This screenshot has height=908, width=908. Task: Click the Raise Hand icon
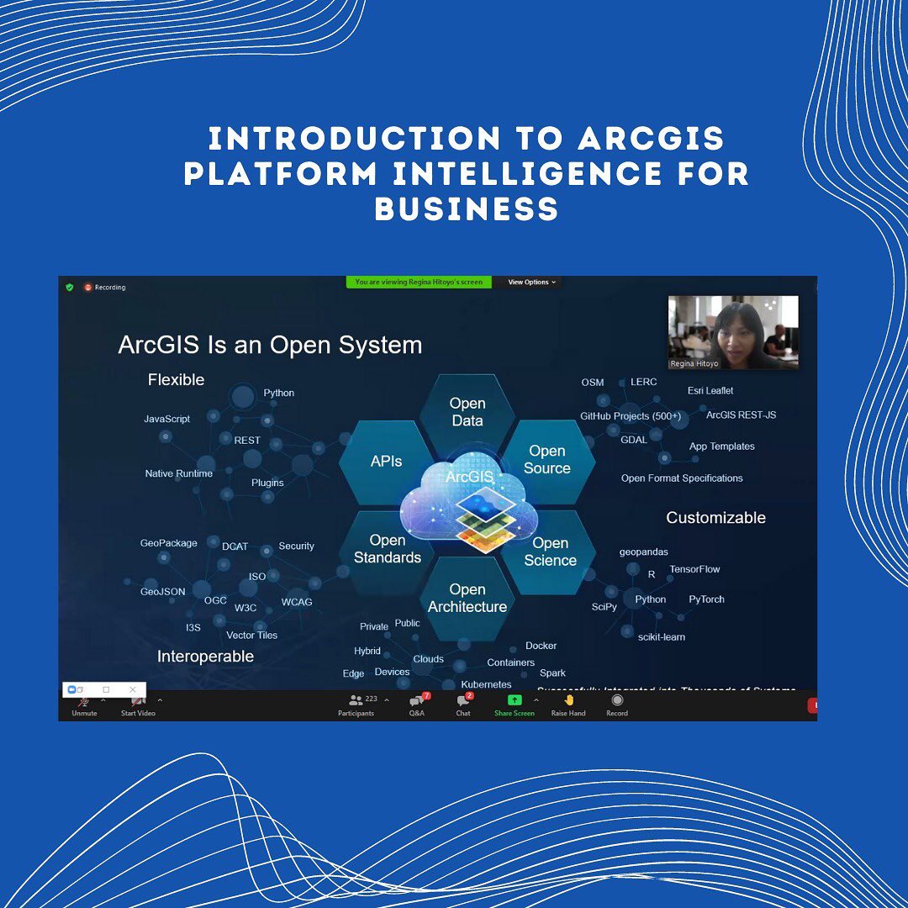[568, 699]
